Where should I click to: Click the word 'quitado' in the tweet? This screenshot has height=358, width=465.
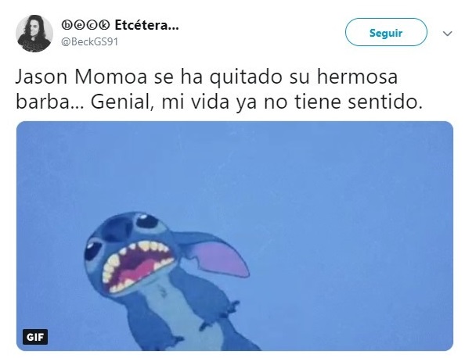pyautogui.click(x=246, y=77)
